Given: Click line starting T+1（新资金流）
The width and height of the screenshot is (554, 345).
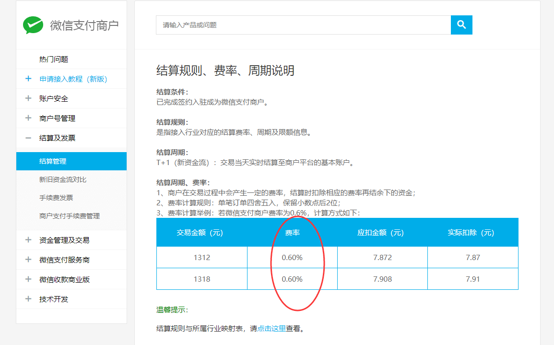Looking at the screenshot, I should point(255,163).
